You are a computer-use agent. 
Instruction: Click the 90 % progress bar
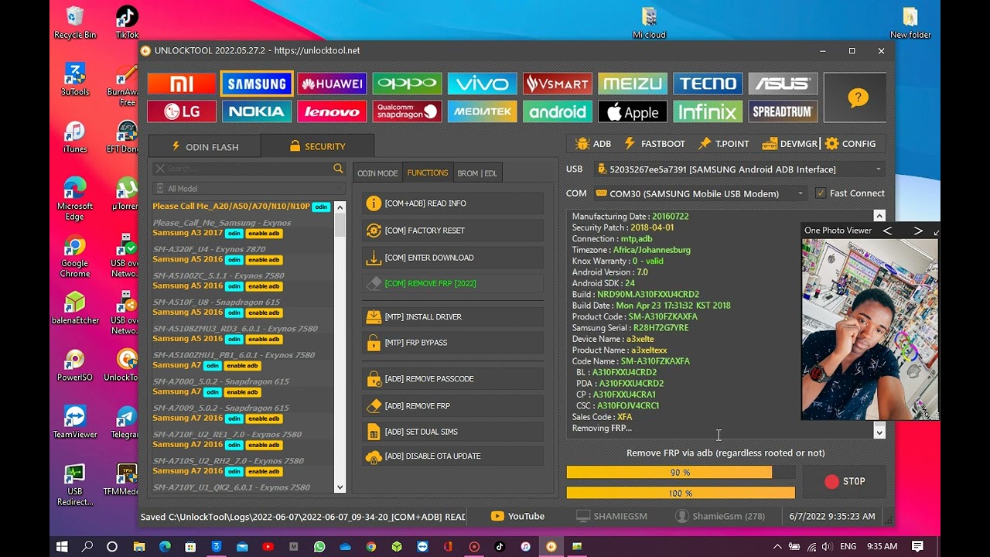[x=681, y=473]
